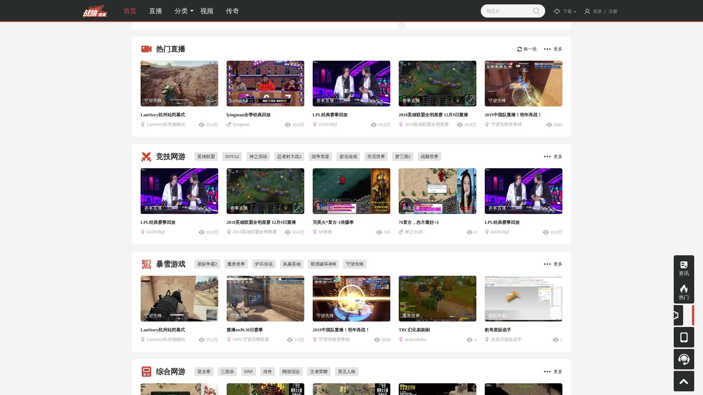The height and width of the screenshot is (395, 703).
Task: Click the 更多 dots in 暴雪游戏
Action: point(547,264)
